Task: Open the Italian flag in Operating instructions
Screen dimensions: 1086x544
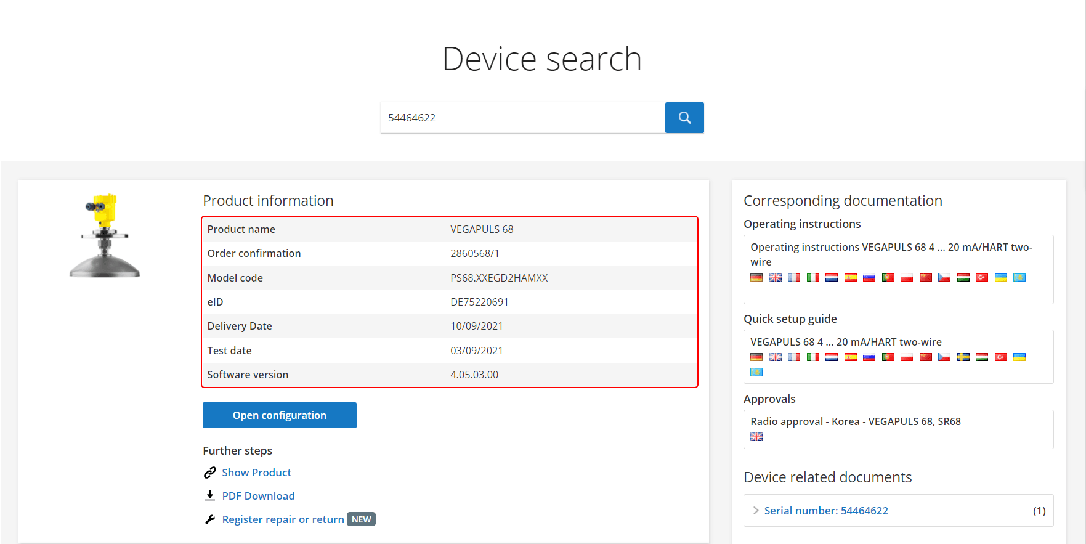Action: (813, 277)
